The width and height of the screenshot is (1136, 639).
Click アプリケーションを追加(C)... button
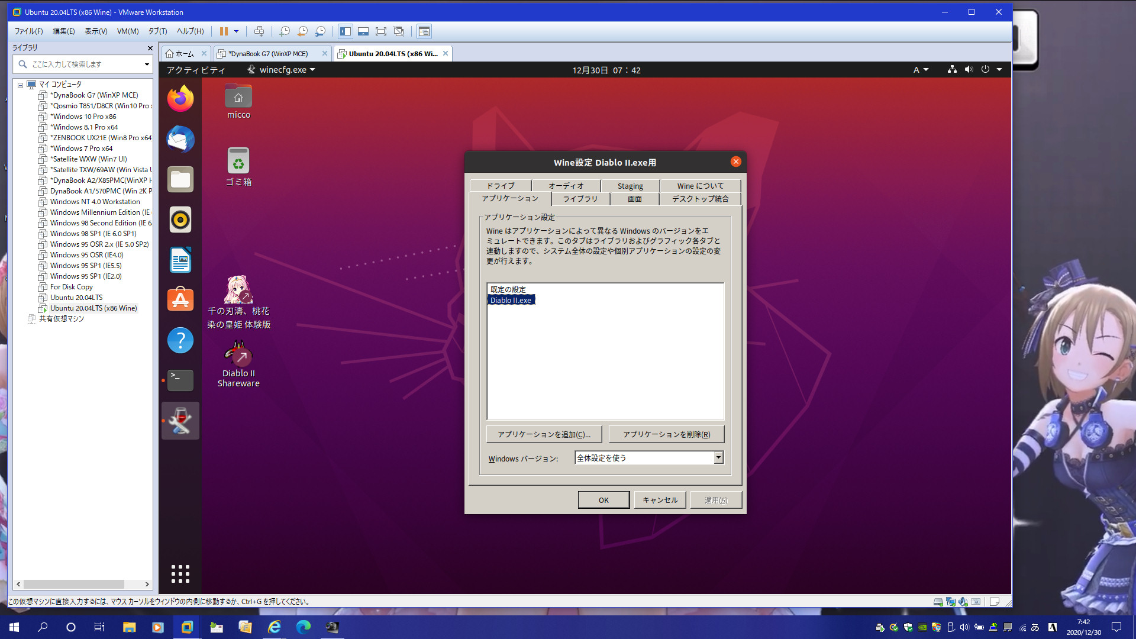click(544, 434)
